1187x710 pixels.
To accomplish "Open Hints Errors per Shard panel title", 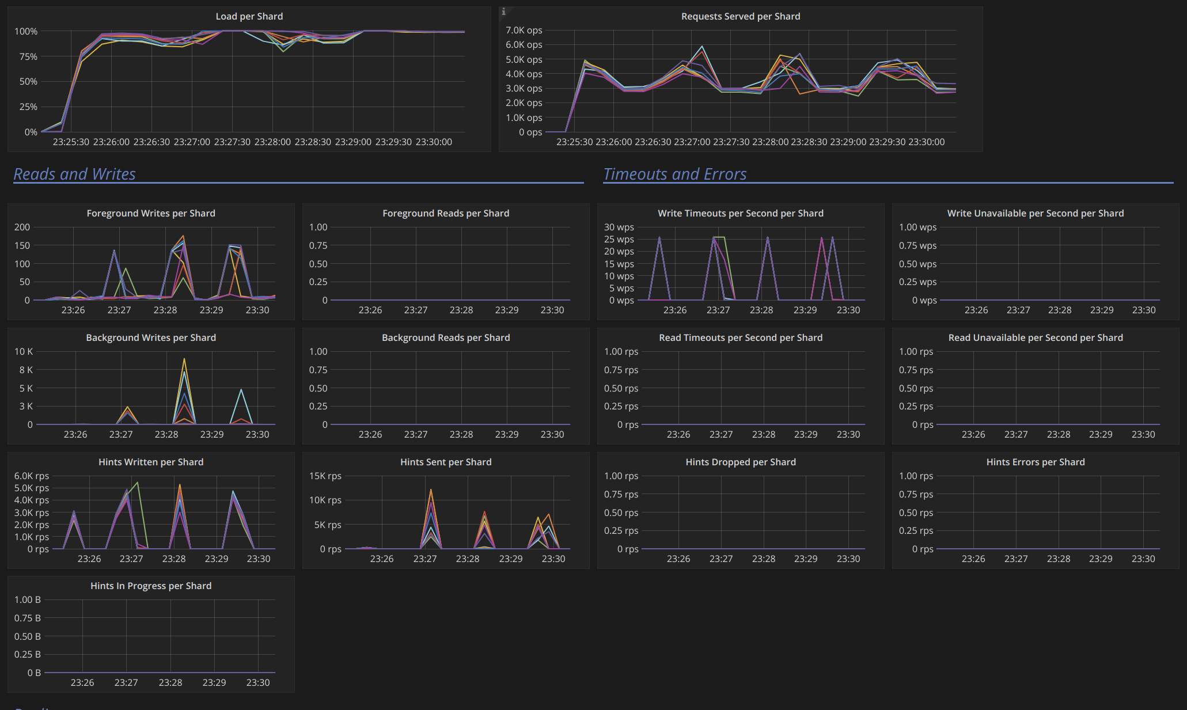I will 1035,462.
